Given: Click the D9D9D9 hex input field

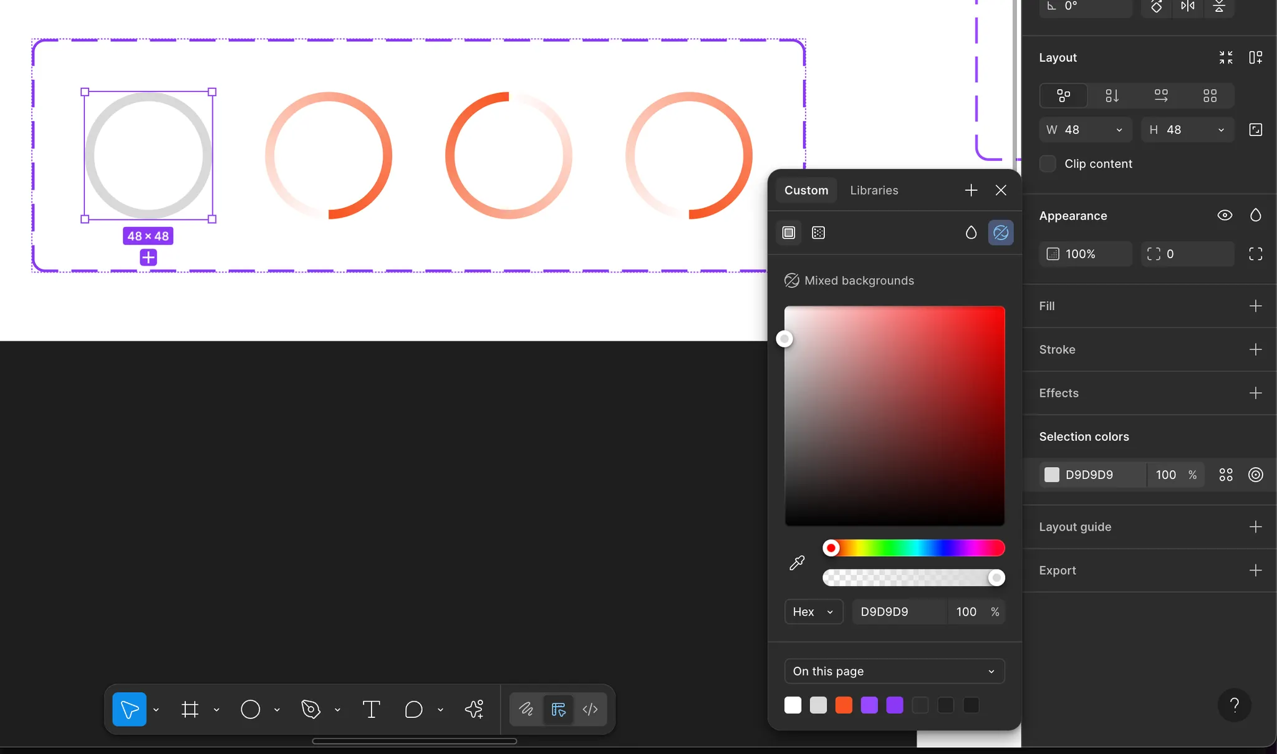Looking at the screenshot, I should point(898,612).
